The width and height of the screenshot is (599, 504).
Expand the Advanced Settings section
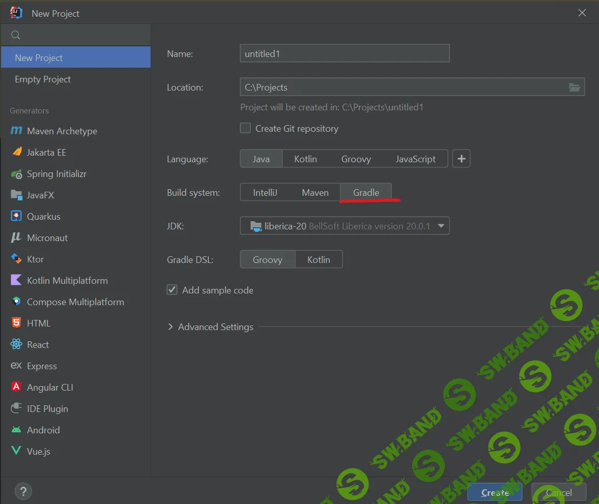click(x=170, y=327)
